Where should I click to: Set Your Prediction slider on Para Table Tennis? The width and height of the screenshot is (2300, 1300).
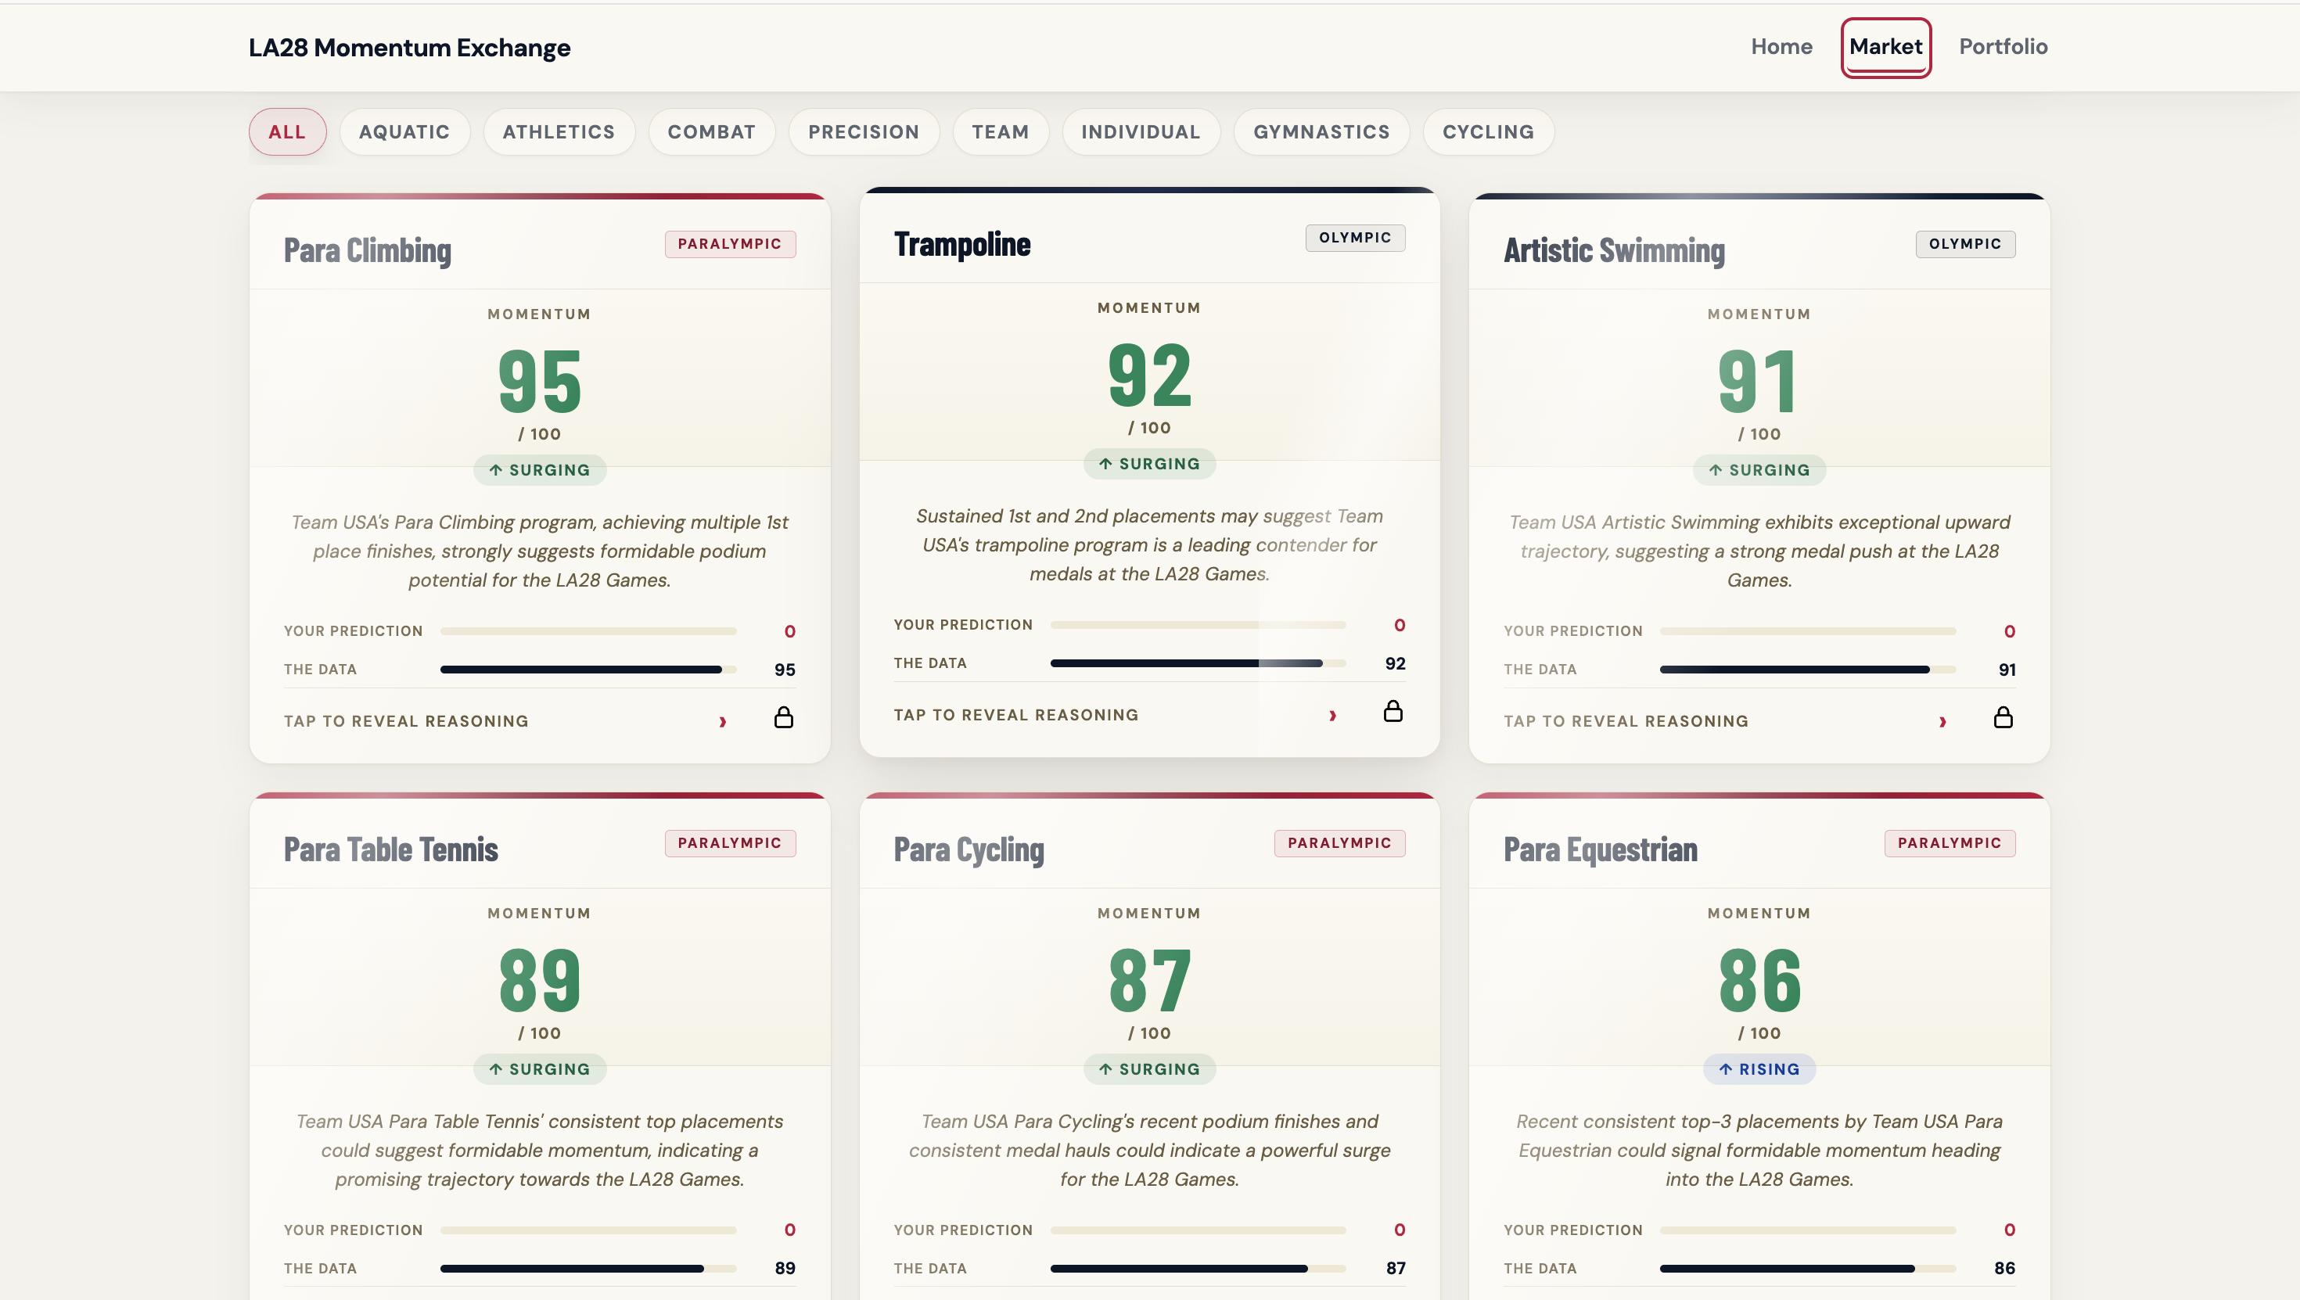[588, 1230]
